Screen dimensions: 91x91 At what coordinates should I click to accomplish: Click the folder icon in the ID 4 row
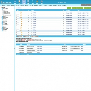point(21,18)
